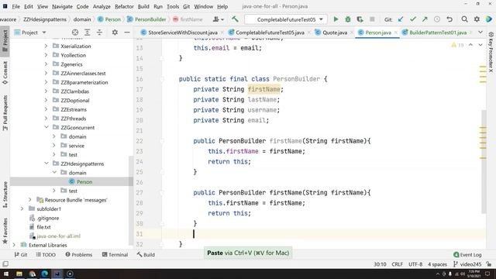
Task: Change CRLF line separator in status bar
Action: coord(398,264)
